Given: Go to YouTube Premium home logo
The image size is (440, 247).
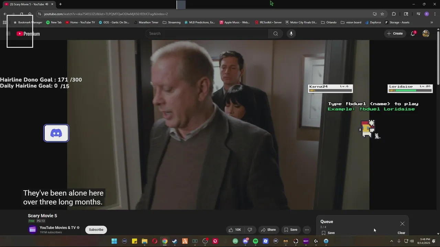Looking at the screenshot, I should 28,34.
